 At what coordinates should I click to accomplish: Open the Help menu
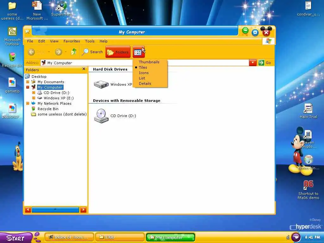[103, 41]
